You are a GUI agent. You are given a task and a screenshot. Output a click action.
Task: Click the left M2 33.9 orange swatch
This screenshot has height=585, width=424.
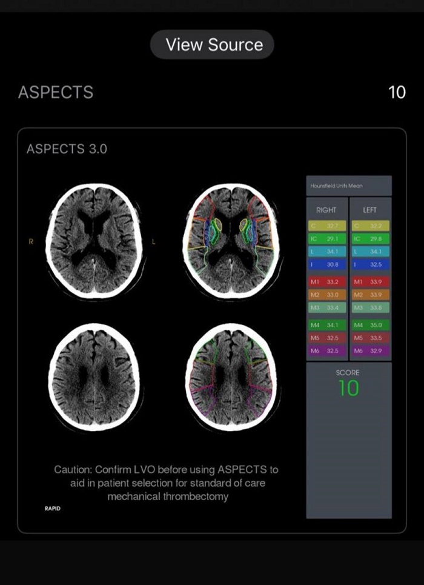[370, 295]
